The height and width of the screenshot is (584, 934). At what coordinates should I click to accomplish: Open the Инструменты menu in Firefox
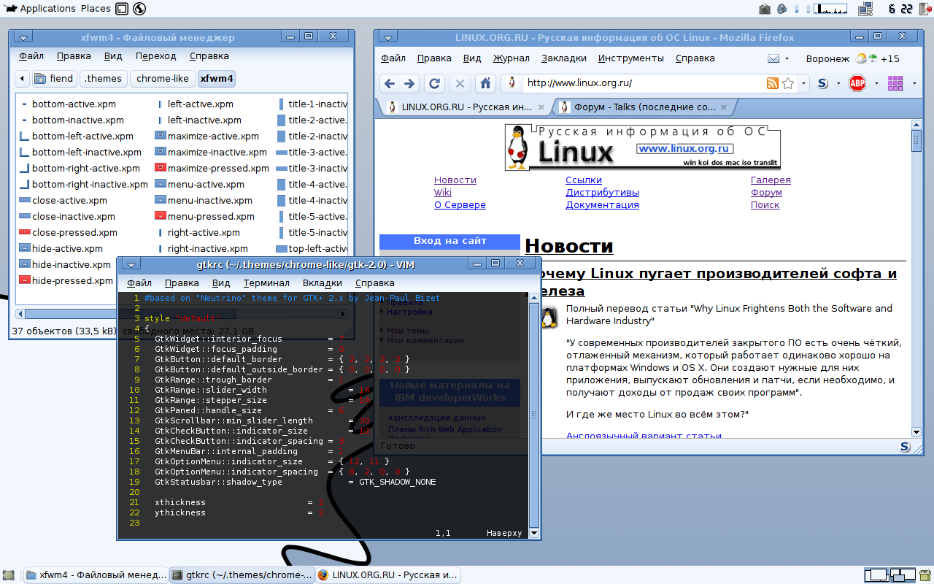pos(630,58)
